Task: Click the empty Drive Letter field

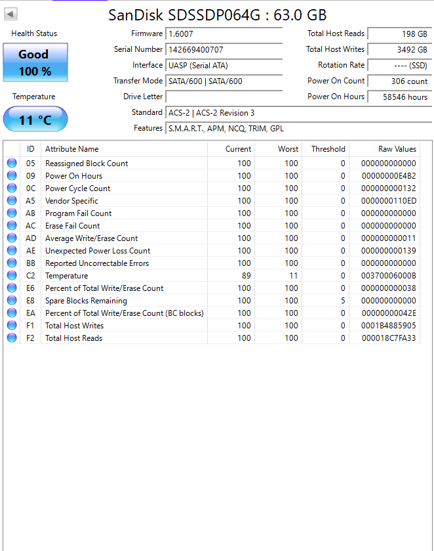Action: [224, 97]
